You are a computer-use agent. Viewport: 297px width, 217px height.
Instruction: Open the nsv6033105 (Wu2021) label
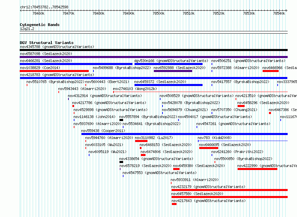pyautogui.click(x=104, y=145)
